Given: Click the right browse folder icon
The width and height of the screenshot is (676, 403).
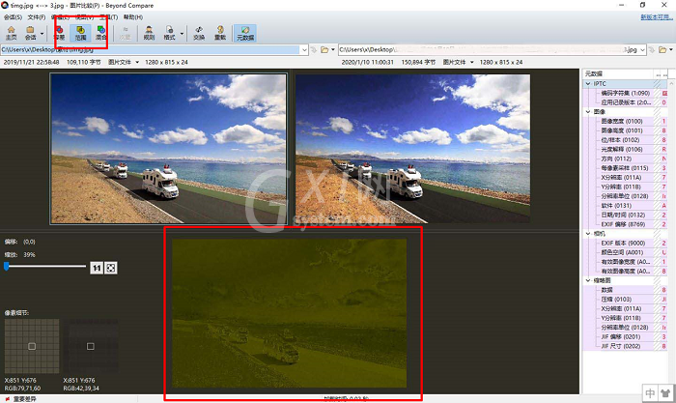Looking at the screenshot, I should click(662, 50).
